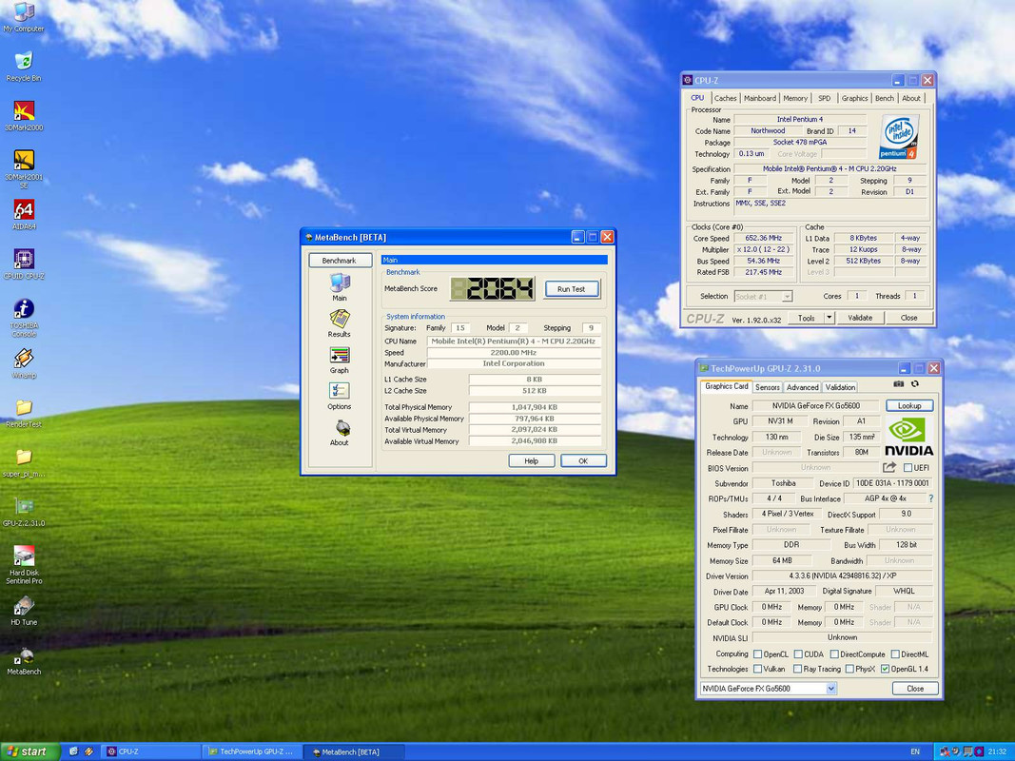Click the Close button at CPU-Z bottom
The height and width of the screenshot is (761, 1015).
[908, 318]
